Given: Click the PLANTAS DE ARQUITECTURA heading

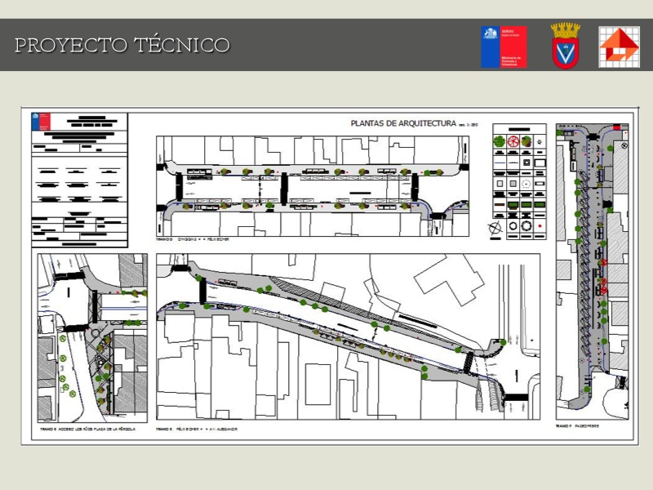Looking at the screenshot, I should tap(402, 123).
